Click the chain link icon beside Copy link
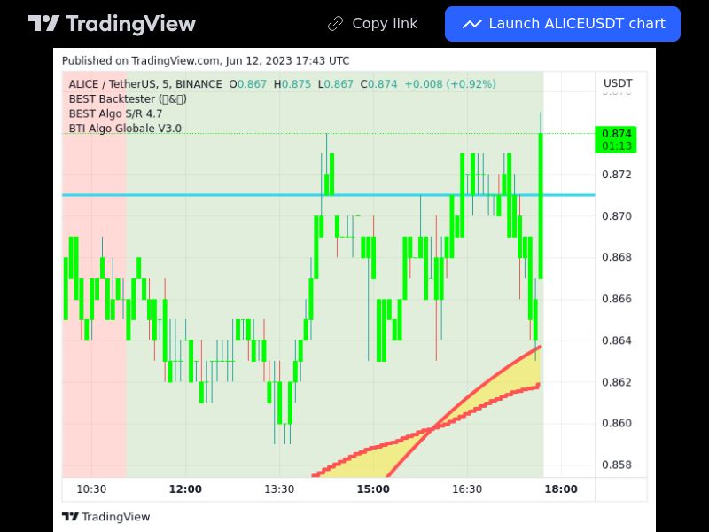This screenshot has width=709, height=532. pos(335,24)
